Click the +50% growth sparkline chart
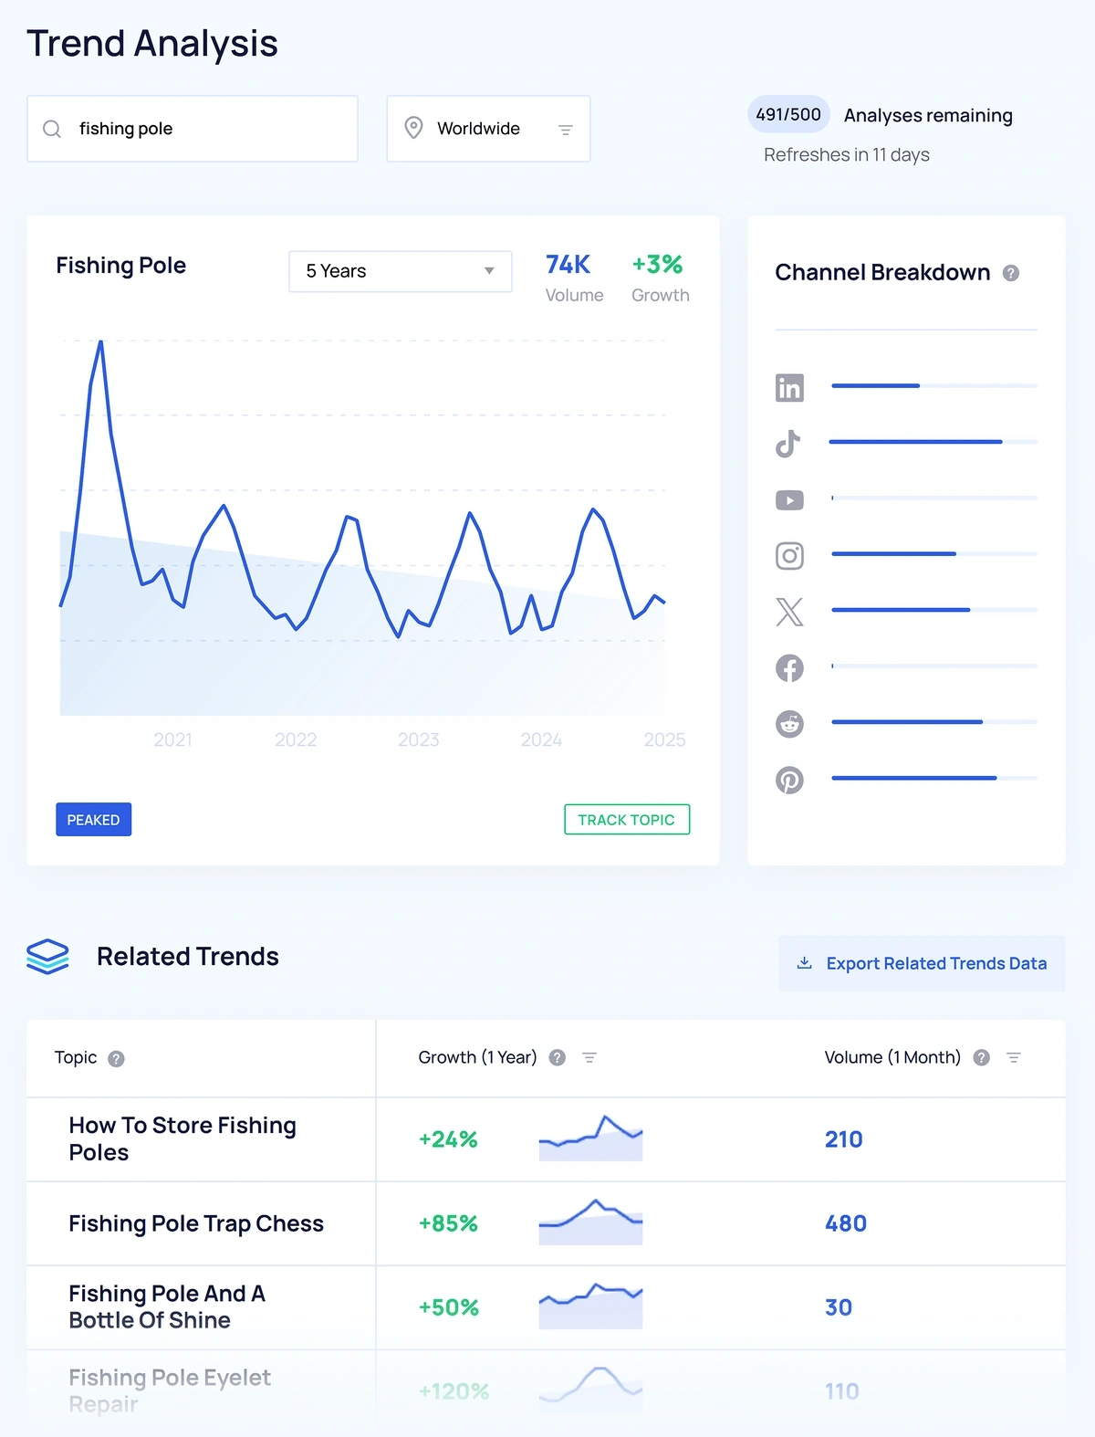 (x=590, y=1306)
